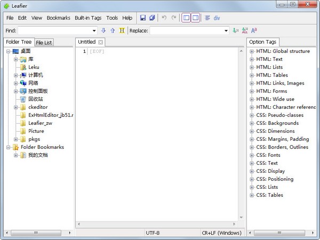Expand HTML: Text tags

252,59
